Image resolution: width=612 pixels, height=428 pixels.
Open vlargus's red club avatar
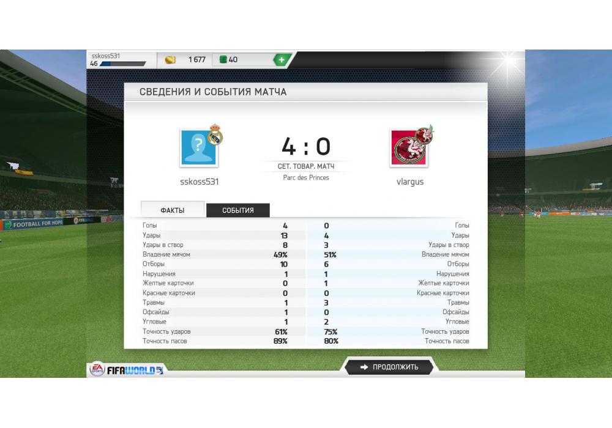(x=409, y=149)
